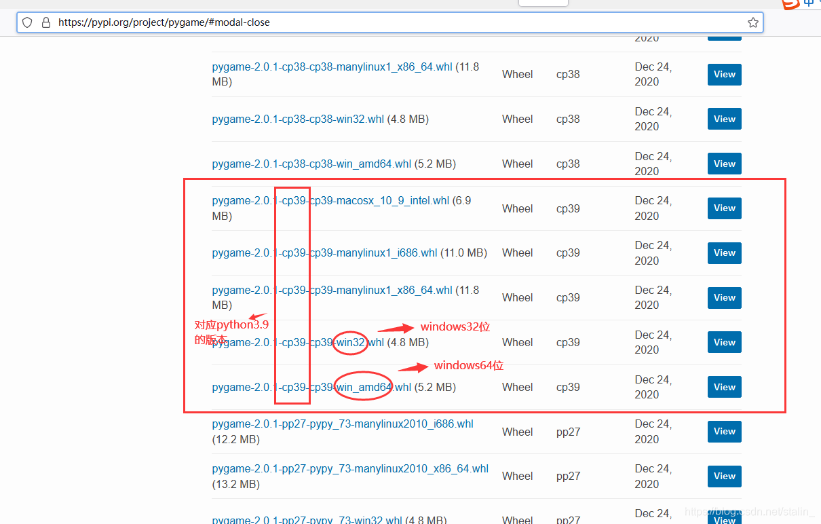View hashes for cp38 win_amd64 wheel
The image size is (821, 524).
pyautogui.click(x=724, y=164)
